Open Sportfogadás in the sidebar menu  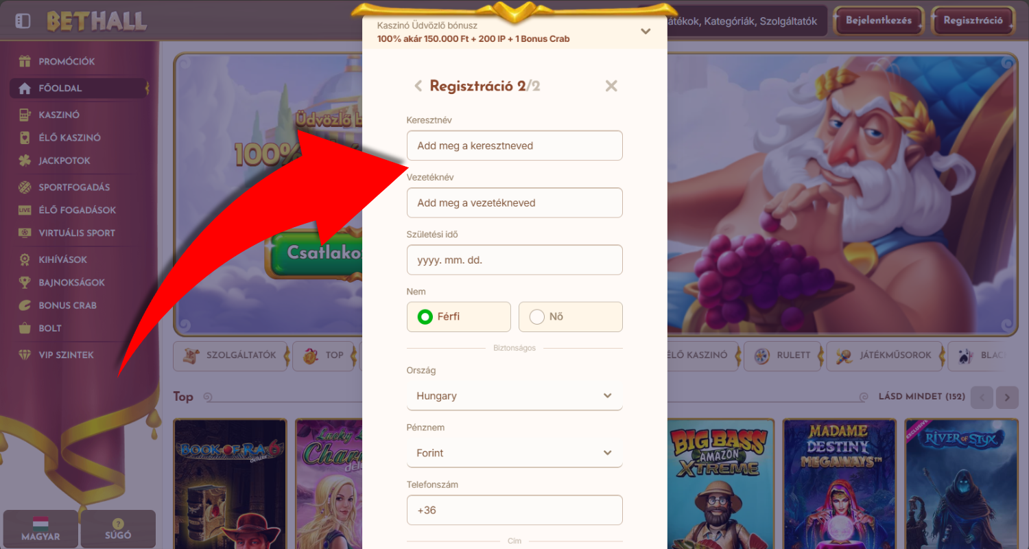point(74,187)
